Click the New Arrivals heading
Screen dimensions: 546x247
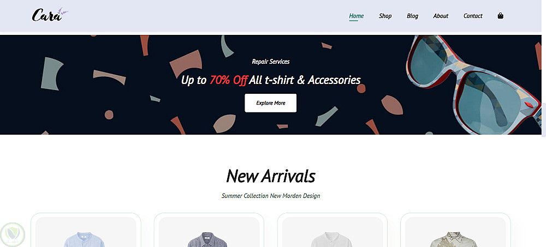click(x=271, y=176)
